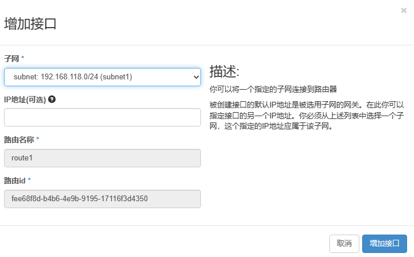Close the 增加接口 dialog with the X

(x=404, y=10)
